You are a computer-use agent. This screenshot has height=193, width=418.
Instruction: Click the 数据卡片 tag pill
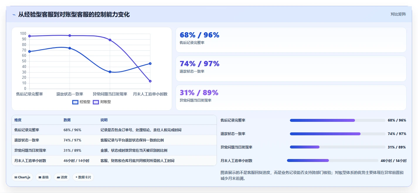[83, 177]
